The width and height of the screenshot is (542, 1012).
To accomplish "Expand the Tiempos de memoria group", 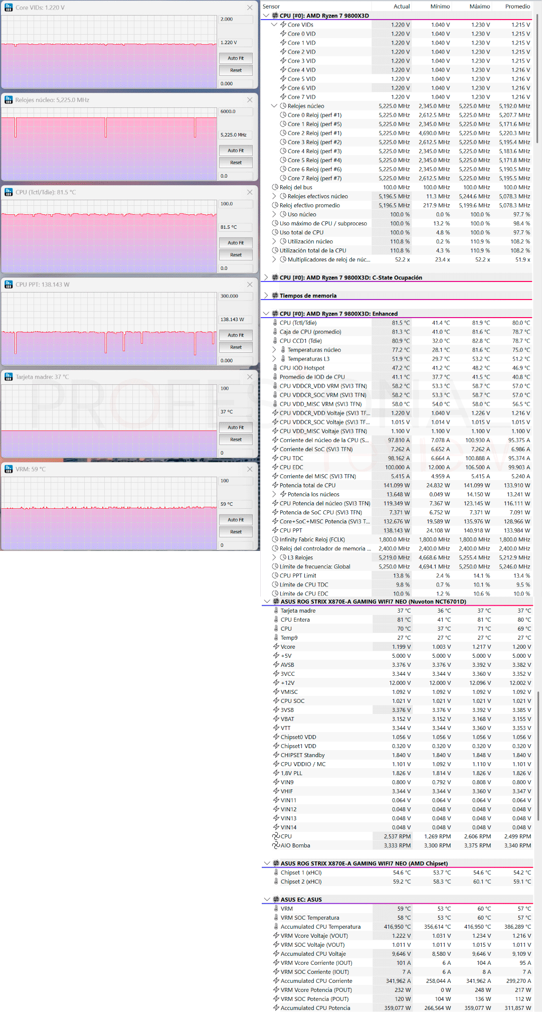I will 266,296.
